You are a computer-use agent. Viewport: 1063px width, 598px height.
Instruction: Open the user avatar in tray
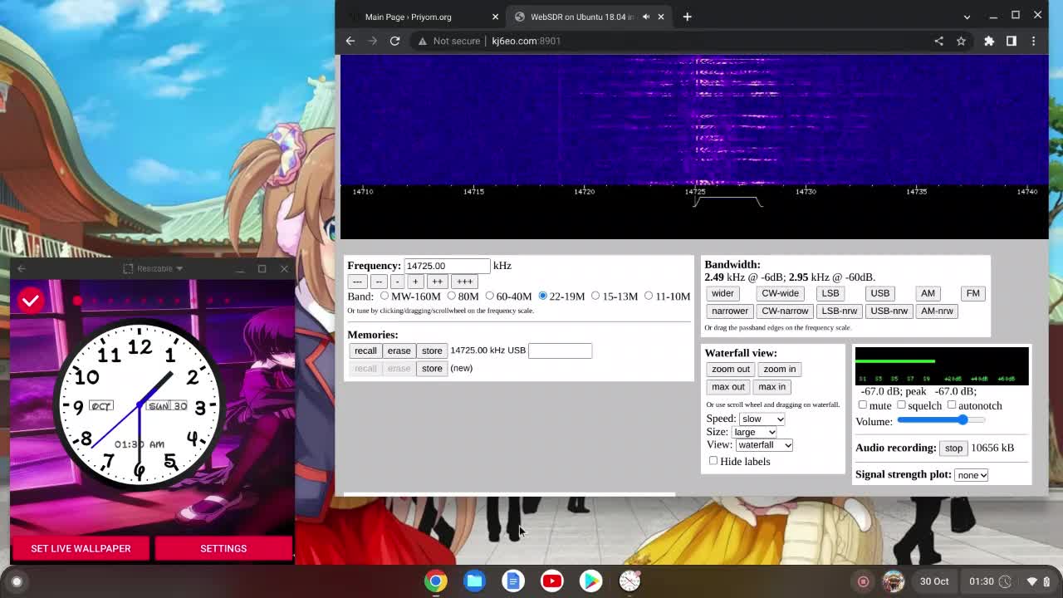point(893,581)
